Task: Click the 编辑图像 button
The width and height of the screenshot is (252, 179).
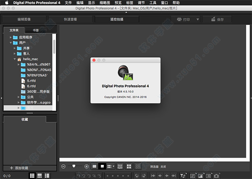Action: (24, 19)
